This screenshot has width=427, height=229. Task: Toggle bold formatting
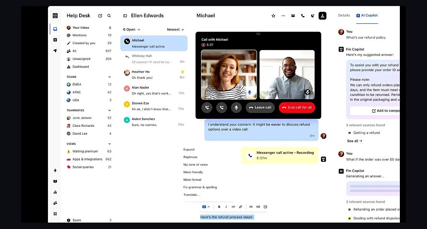[x=219, y=207]
